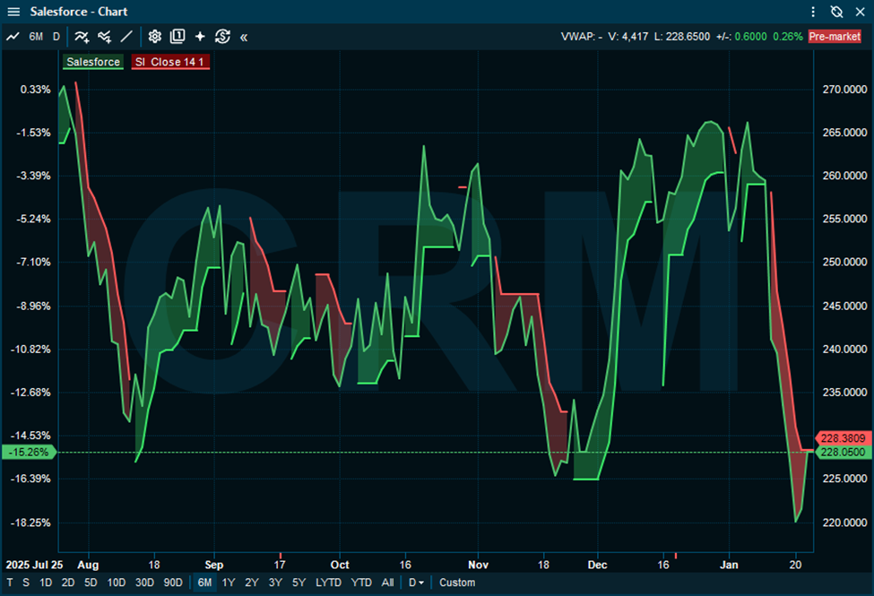Viewport: 874px width, 596px height.
Task: Click the line chart type icon
Action: (x=13, y=37)
